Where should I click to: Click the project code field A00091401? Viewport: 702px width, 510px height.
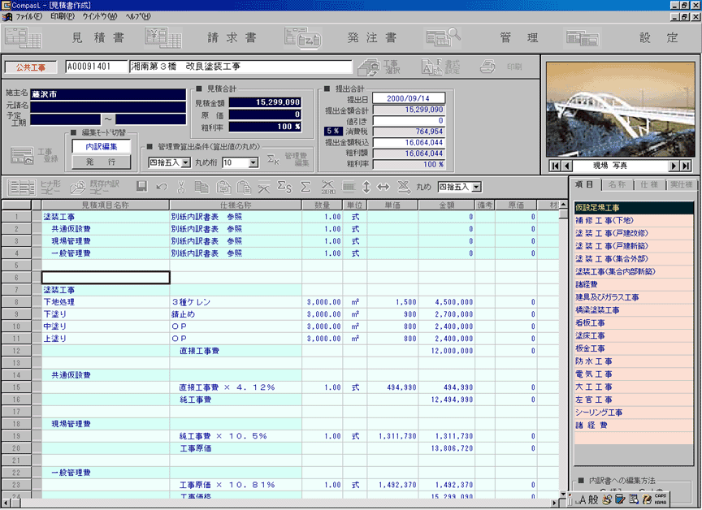(95, 67)
